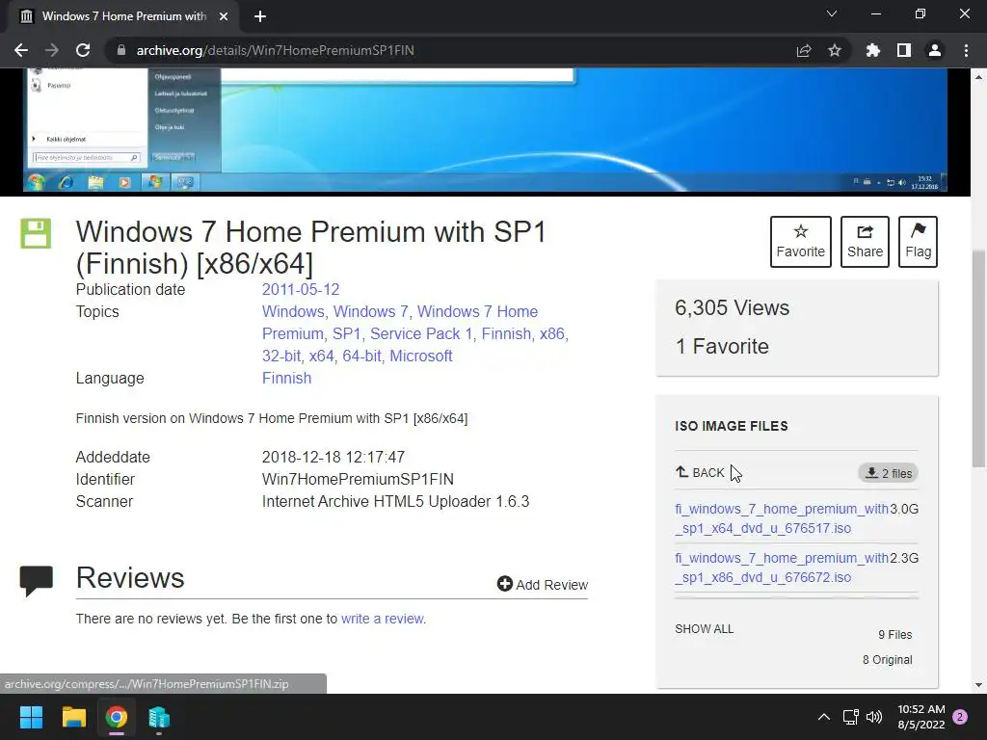987x740 pixels.
Task: Click BACK in ISO image files panel
Action: [x=700, y=472]
